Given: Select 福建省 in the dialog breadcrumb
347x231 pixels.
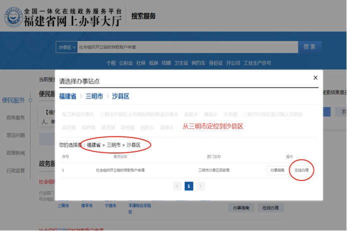Looking at the screenshot, I should tap(68, 96).
